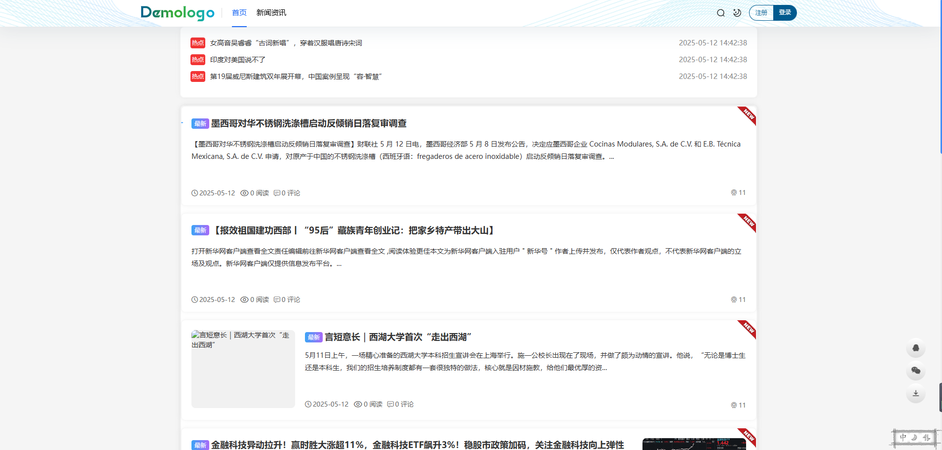Click the 西湖大学 article thumbnail image
Image resolution: width=942 pixels, height=450 pixels.
[243, 369]
